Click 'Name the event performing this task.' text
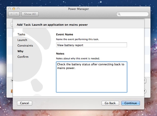Image resolution: width=157 pixels, height=116 pixels. [x=77, y=39]
